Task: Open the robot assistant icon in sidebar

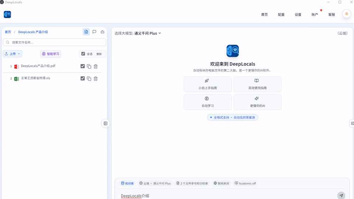Action: tap(103, 32)
